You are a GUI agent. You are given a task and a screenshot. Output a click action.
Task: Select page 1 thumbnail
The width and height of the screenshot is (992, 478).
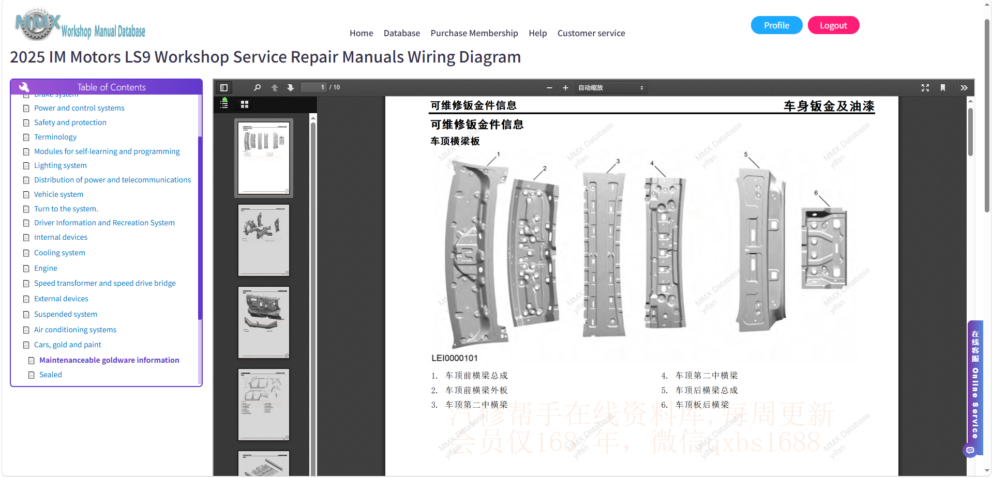click(x=264, y=158)
